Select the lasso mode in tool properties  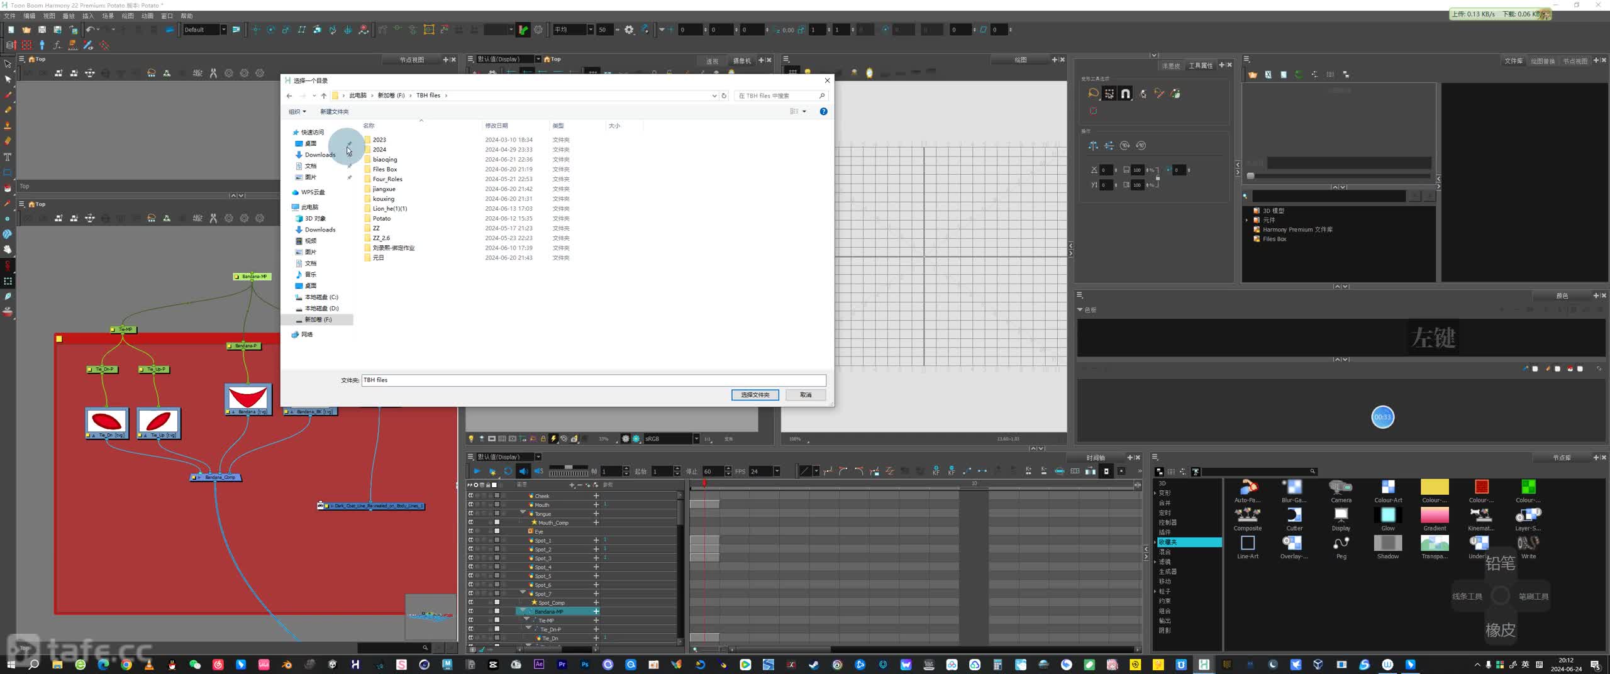[x=1093, y=94]
